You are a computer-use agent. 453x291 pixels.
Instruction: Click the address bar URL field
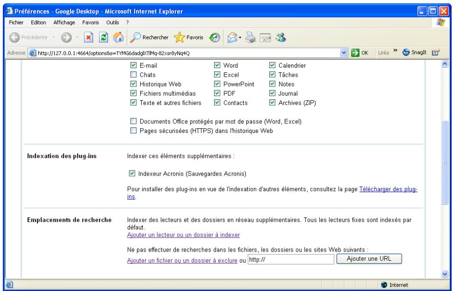click(189, 53)
